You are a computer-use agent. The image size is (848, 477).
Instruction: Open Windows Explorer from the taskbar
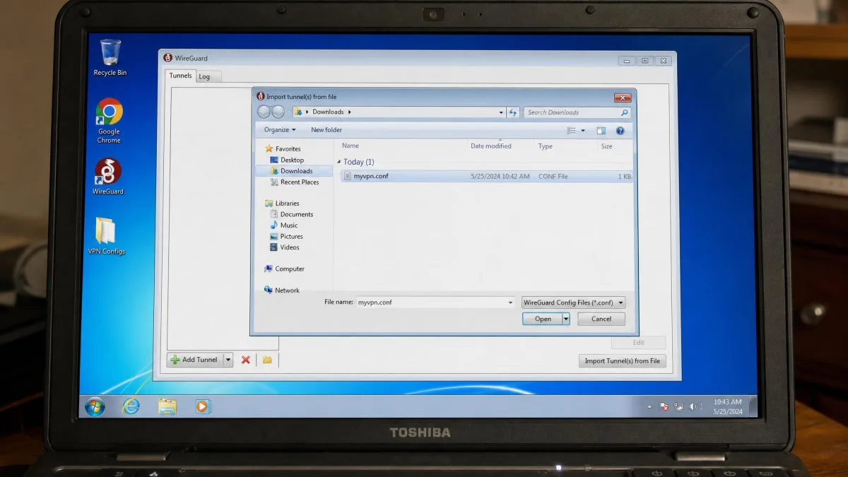(x=167, y=406)
